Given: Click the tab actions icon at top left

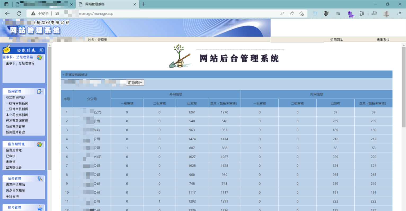Looking at the screenshot, I should coord(6,4).
